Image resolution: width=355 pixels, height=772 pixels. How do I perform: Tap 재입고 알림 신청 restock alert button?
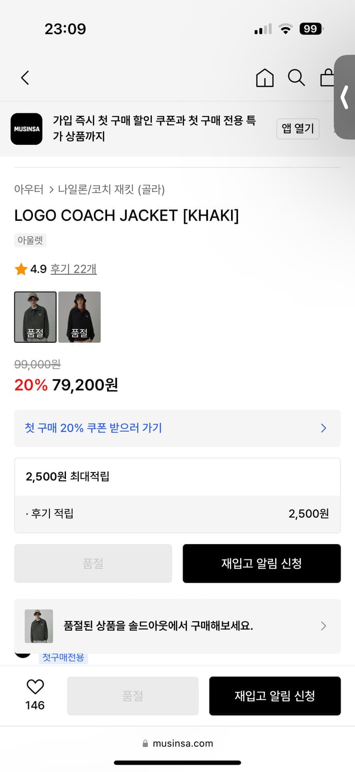tap(262, 563)
